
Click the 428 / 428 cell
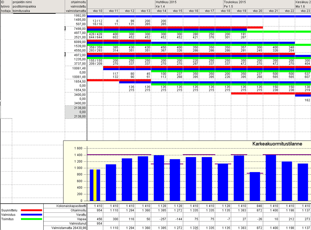[96, 34]
